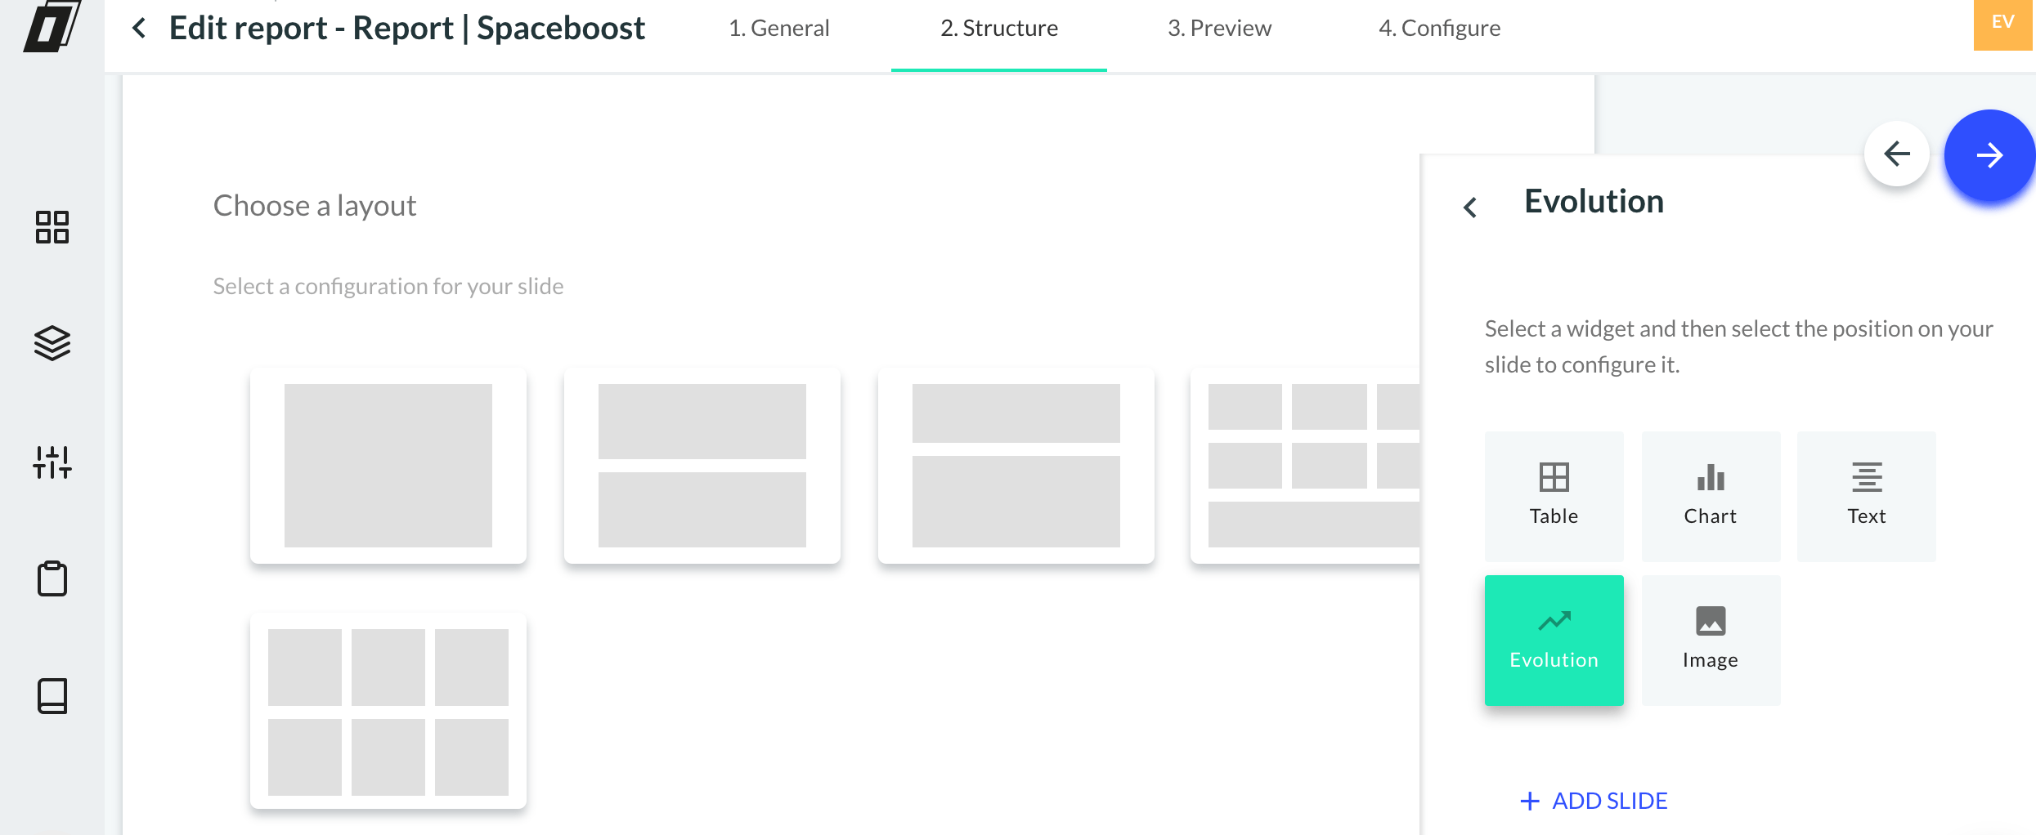Image resolution: width=2036 pixels, height=835 pixels.
Task: Open the dashboard grid icon in sidebar
Action: point(52,227)
